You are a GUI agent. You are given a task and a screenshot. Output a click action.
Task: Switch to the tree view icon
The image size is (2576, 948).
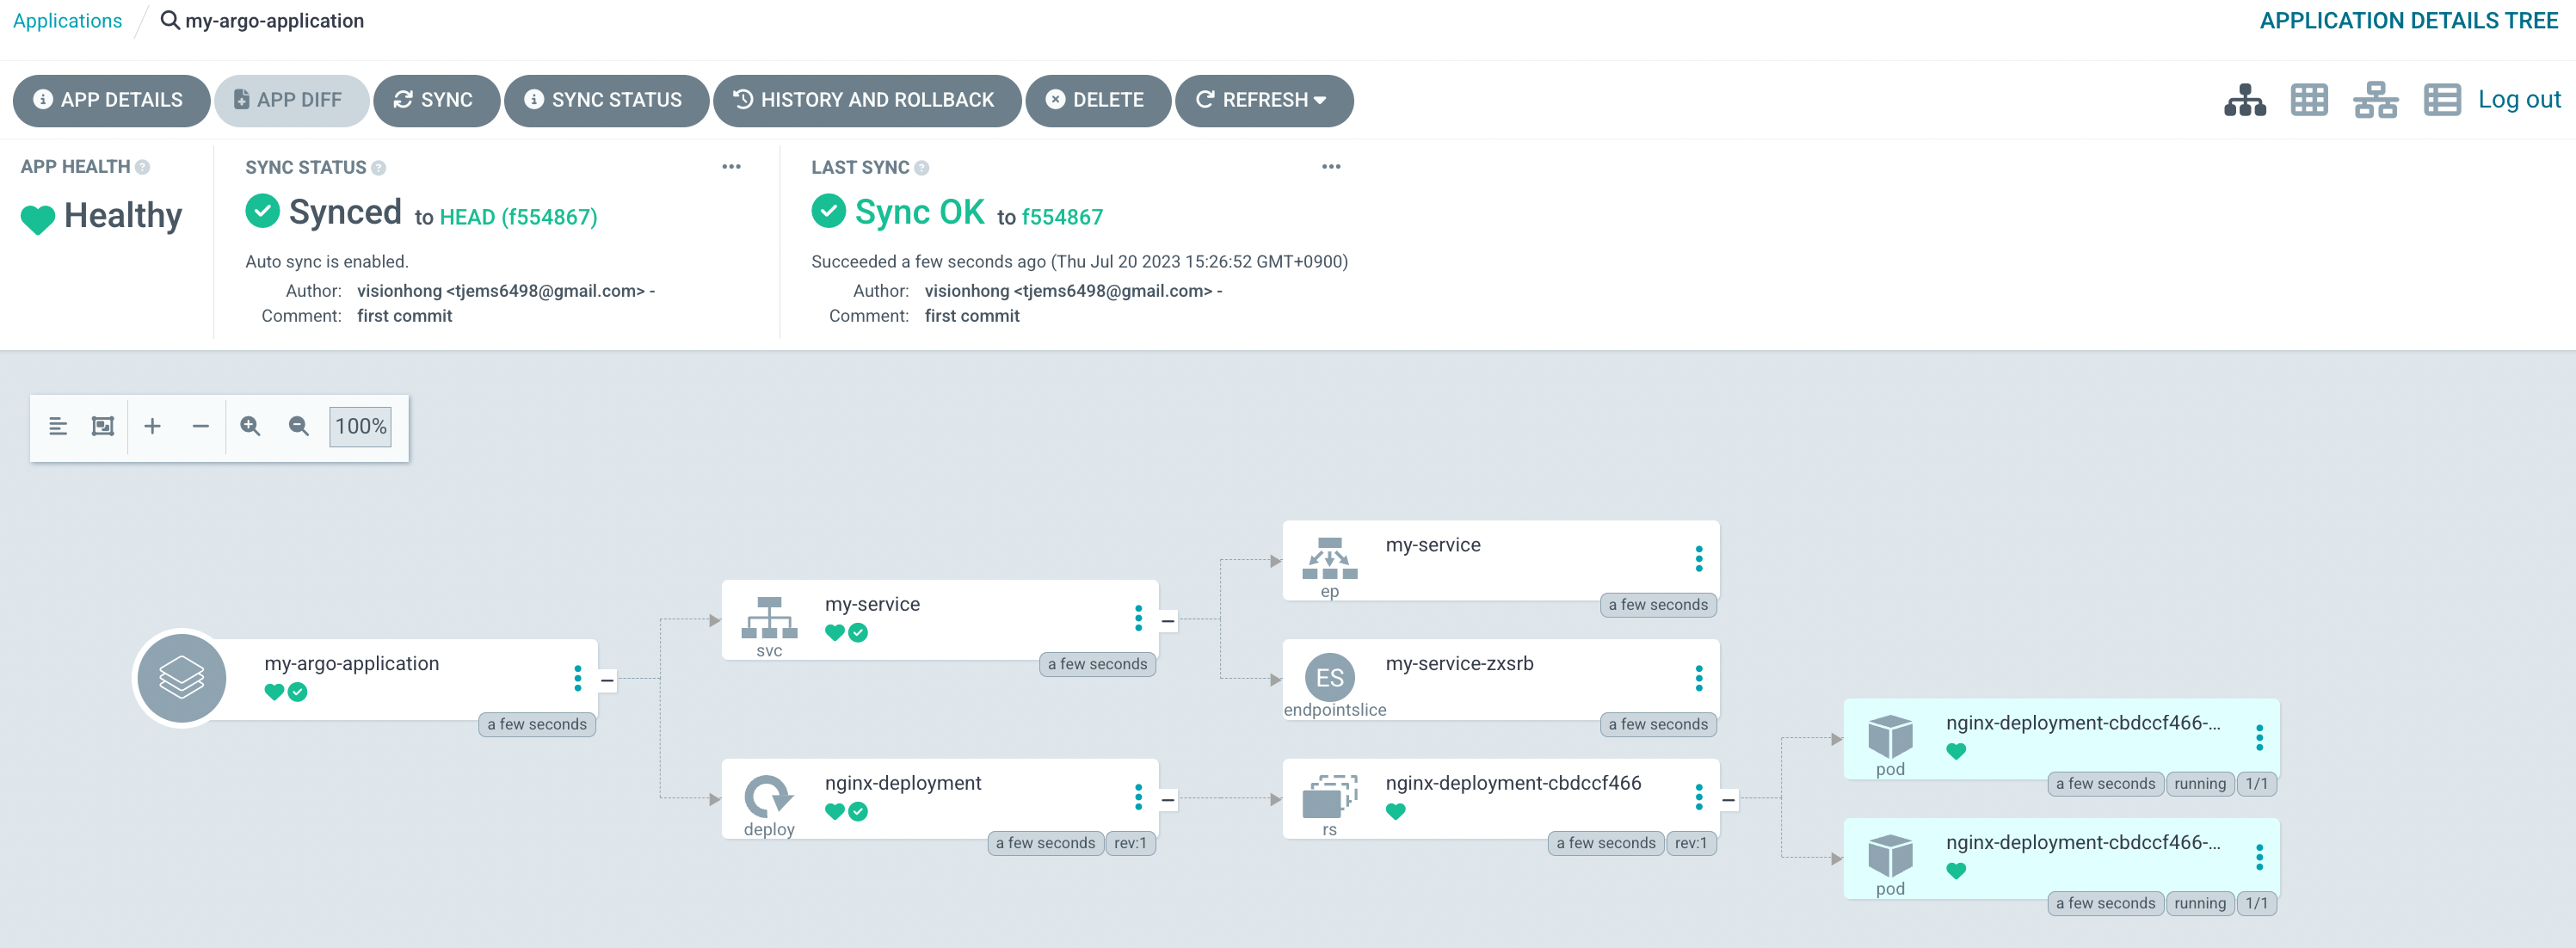pyautogui.click(x=2245, y=100)
